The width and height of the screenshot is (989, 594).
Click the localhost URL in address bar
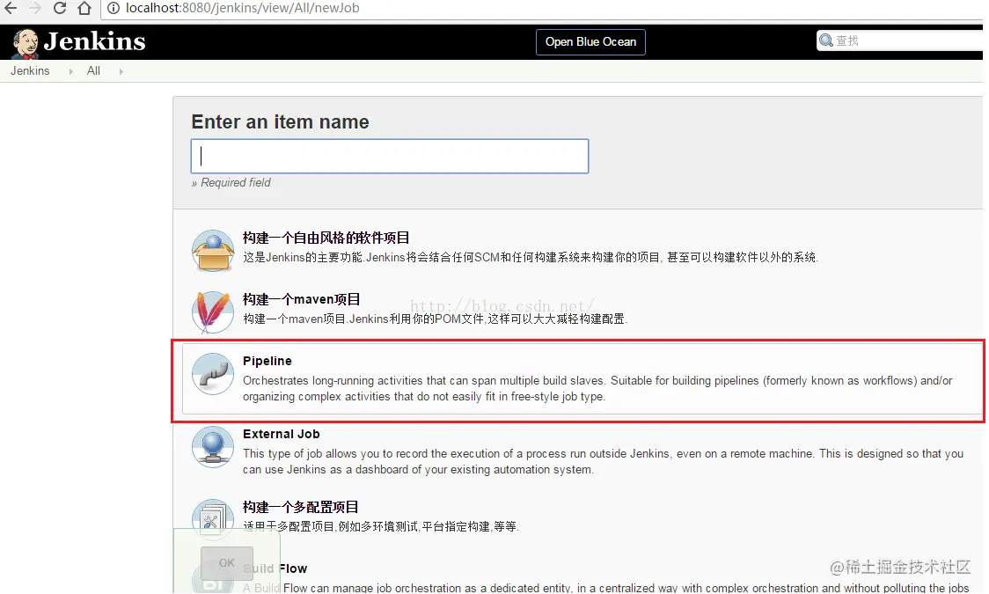[242, 8]
